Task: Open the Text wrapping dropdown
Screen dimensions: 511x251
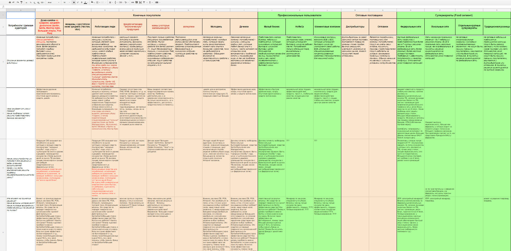Action: 121,2
